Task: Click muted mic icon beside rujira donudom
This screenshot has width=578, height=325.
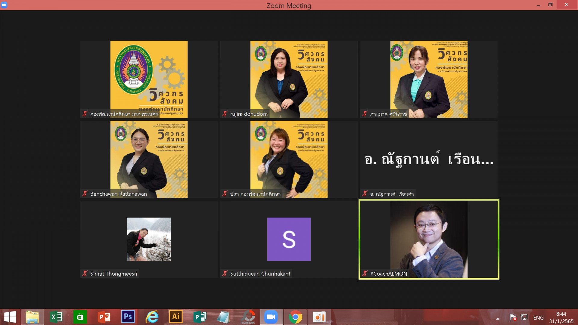Action: tap(225, 114)
